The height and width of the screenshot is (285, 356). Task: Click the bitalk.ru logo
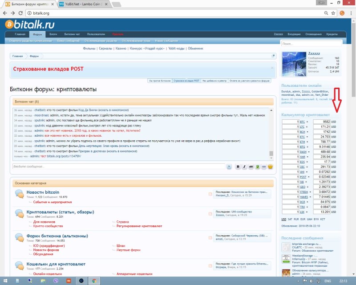(30, 24)
